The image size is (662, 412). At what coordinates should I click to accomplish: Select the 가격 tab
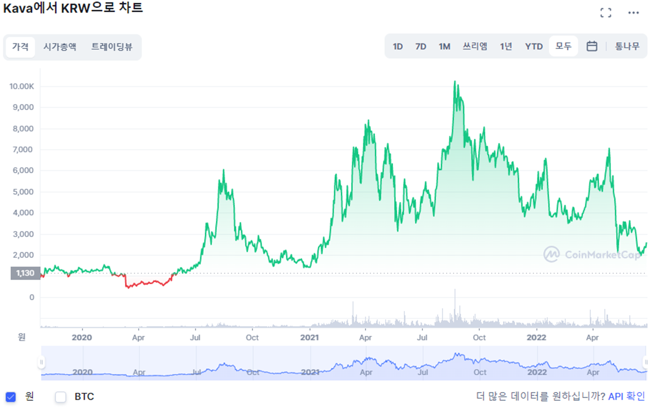pos(20,47)
